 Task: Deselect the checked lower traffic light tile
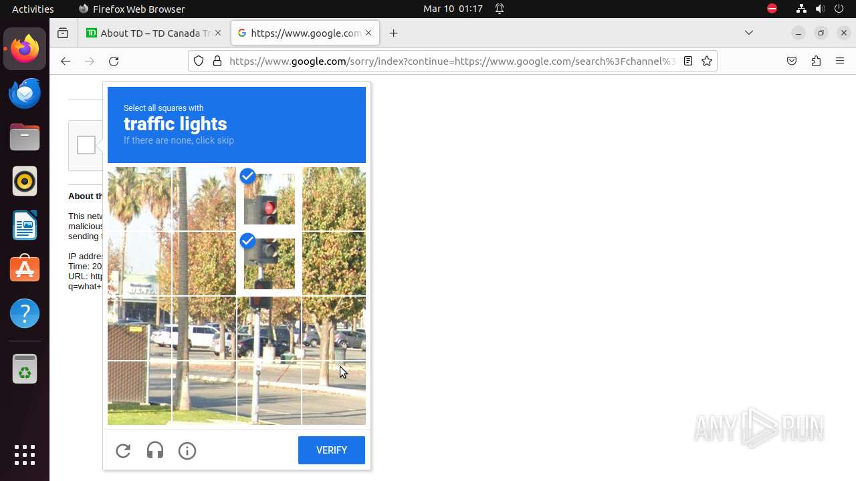coord(269,264)
